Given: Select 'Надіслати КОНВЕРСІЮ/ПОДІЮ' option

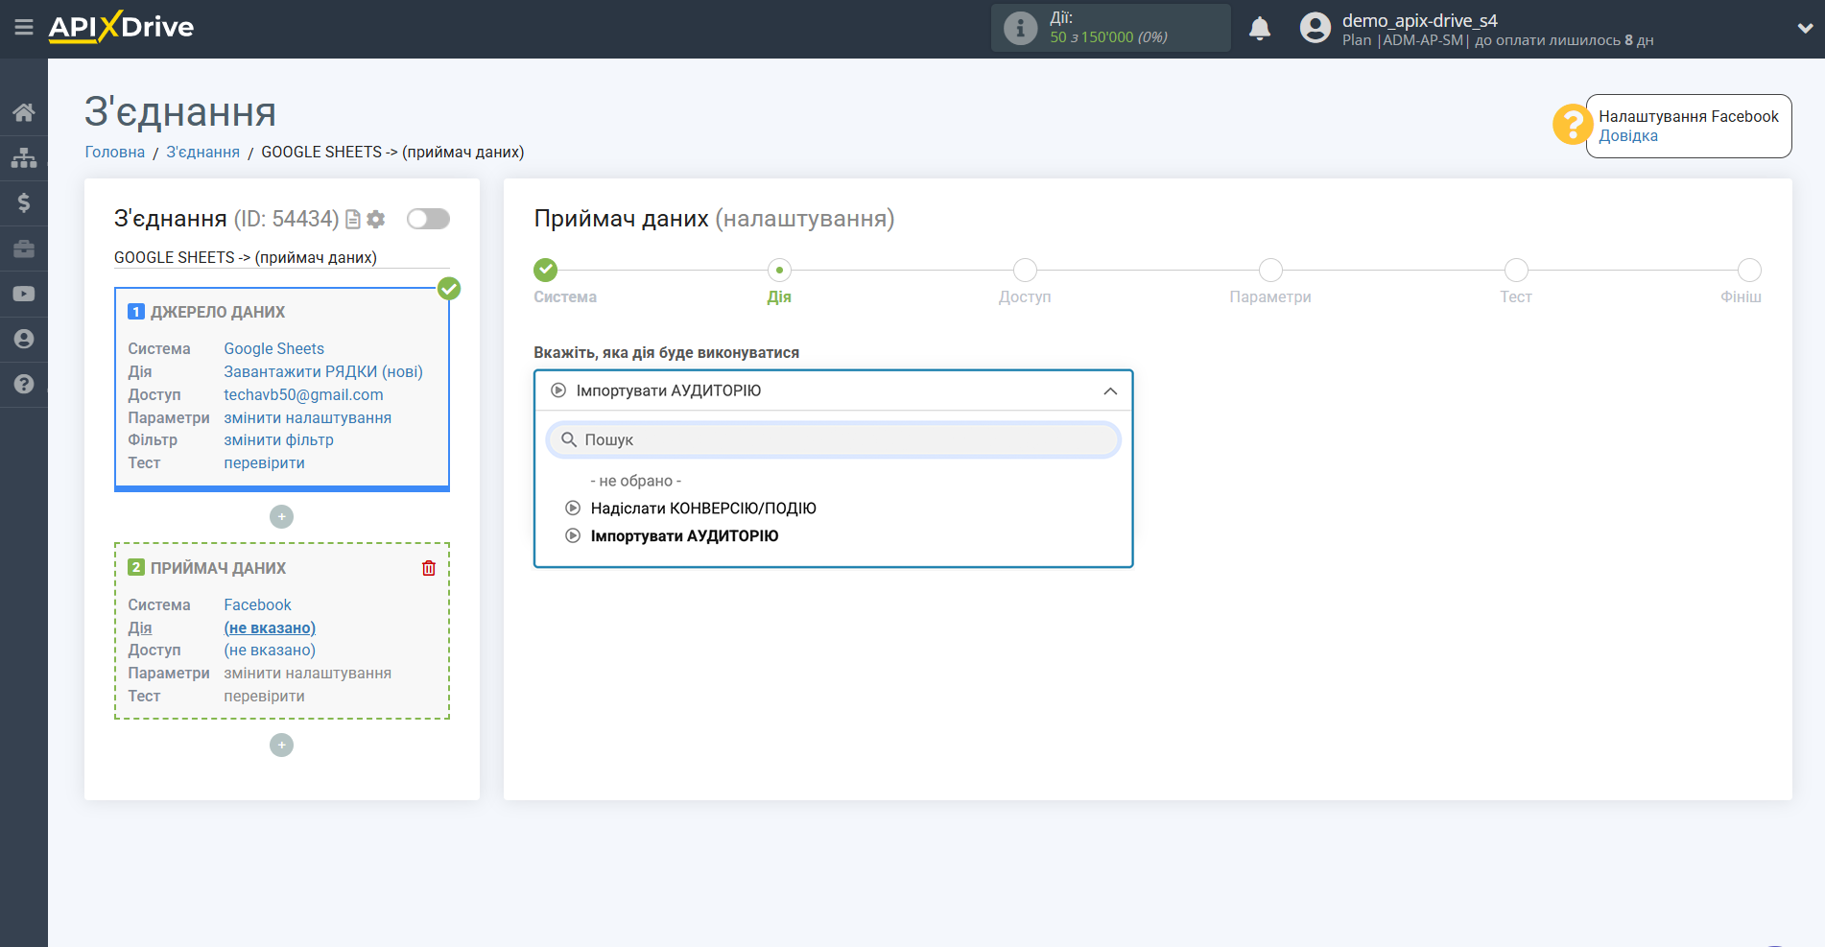Looking at the screenshot, I should tap(703, 509).
